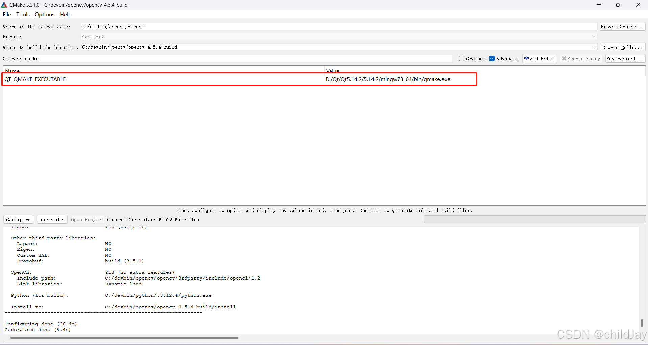Minimize the CMake window

pyautogui.click(x=599, y=5)
